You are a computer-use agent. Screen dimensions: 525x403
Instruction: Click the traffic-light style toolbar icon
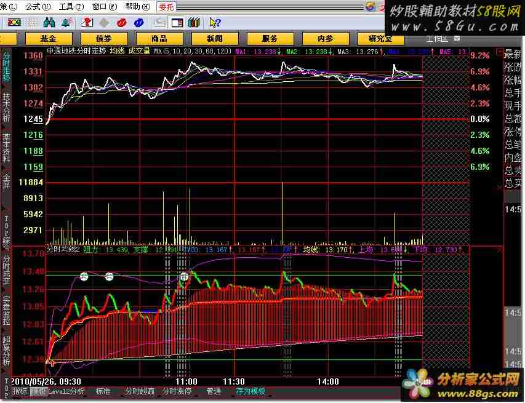click(x=13, y=23)
